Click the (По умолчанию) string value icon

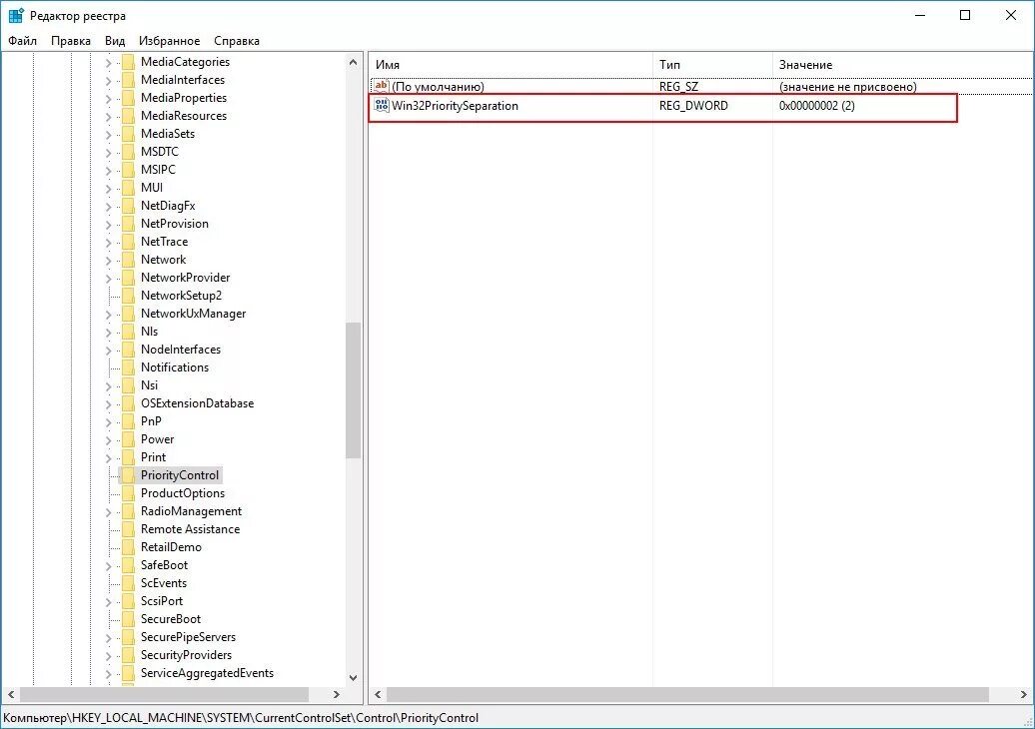[382, 86]
